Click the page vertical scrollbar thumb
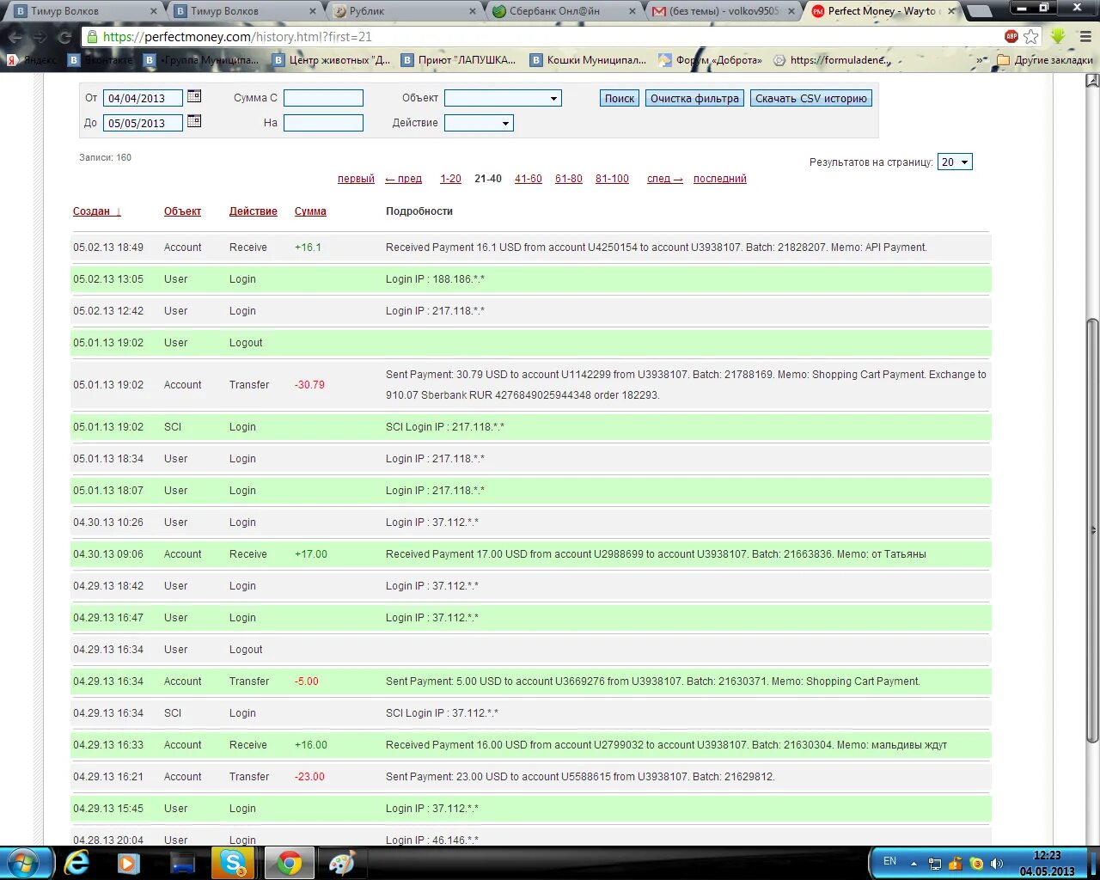The height and width of the screenshot is (880, 1100). (1092, 530)
